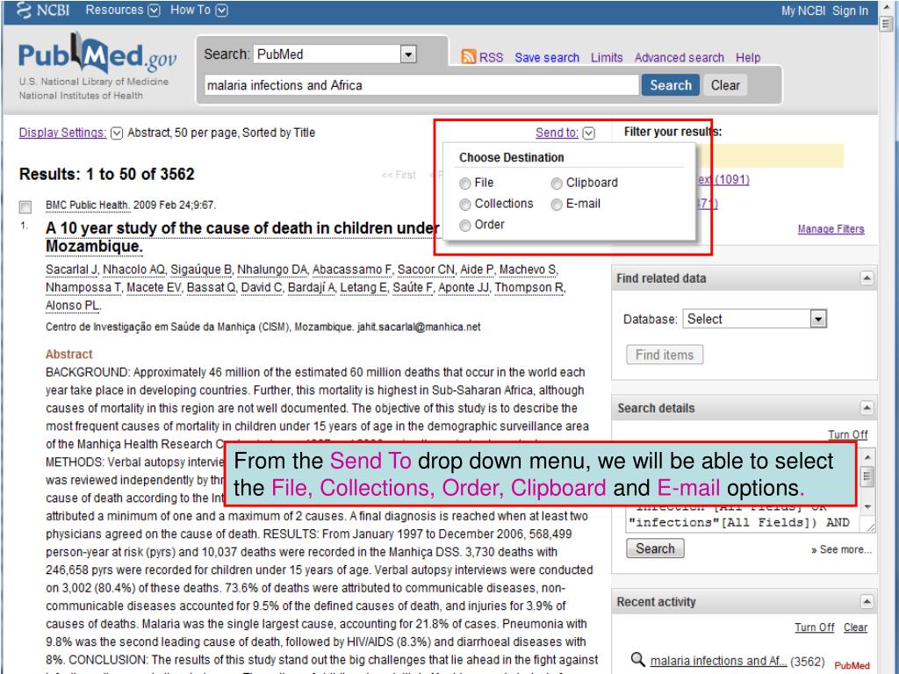Click author Nhacolo AQ
This screenshot has width=899, height=674.
(134, 269)
